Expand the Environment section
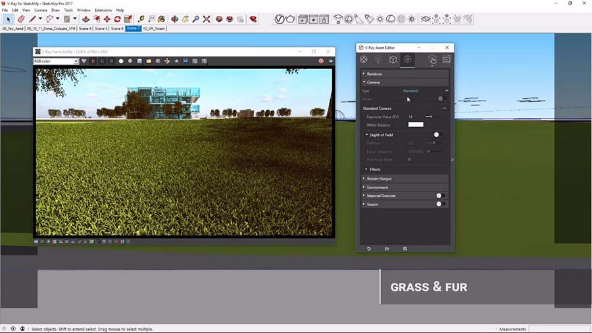This screenshot has width=592, height=333. point(377,188)
